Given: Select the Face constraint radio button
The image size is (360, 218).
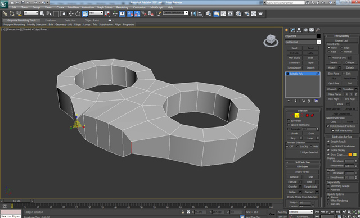Looking at the screenshot, I should (328, 52).
